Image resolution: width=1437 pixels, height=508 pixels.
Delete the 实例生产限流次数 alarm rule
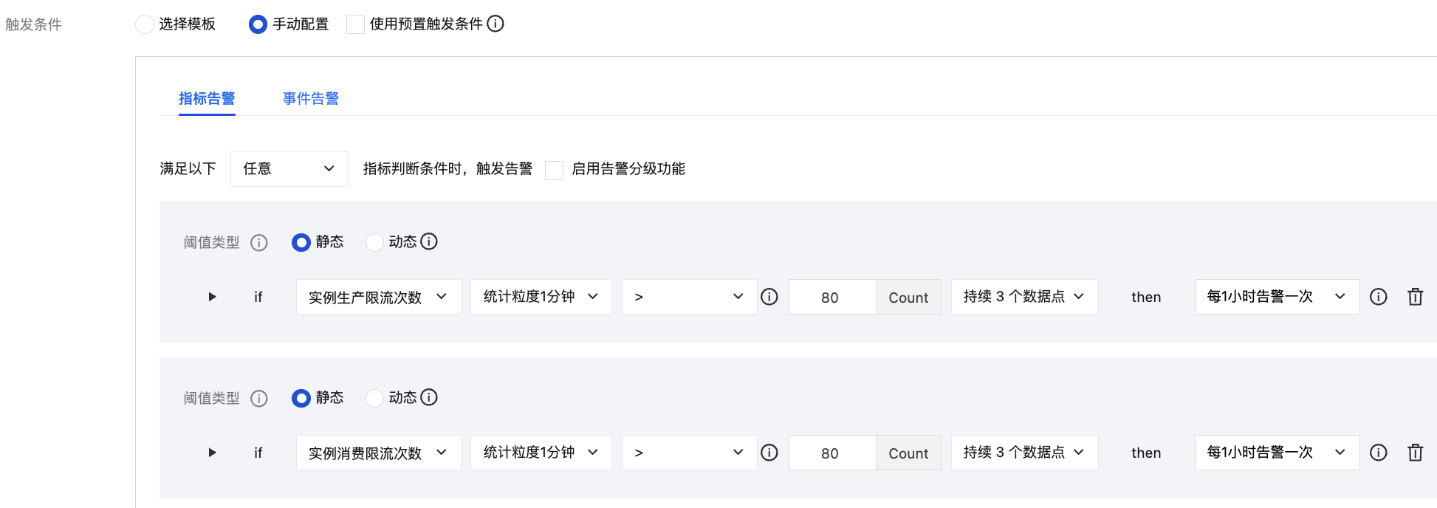pyautogui.click(x=1415, y=297)
